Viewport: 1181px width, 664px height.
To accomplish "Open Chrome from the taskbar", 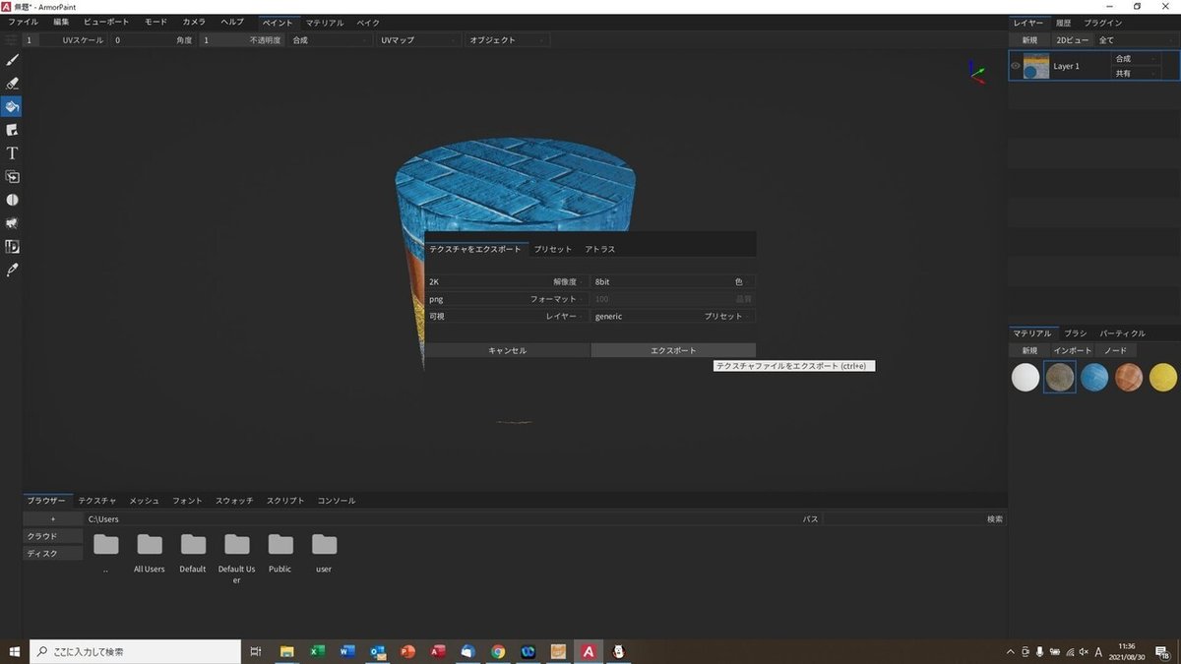I will 498,651.
